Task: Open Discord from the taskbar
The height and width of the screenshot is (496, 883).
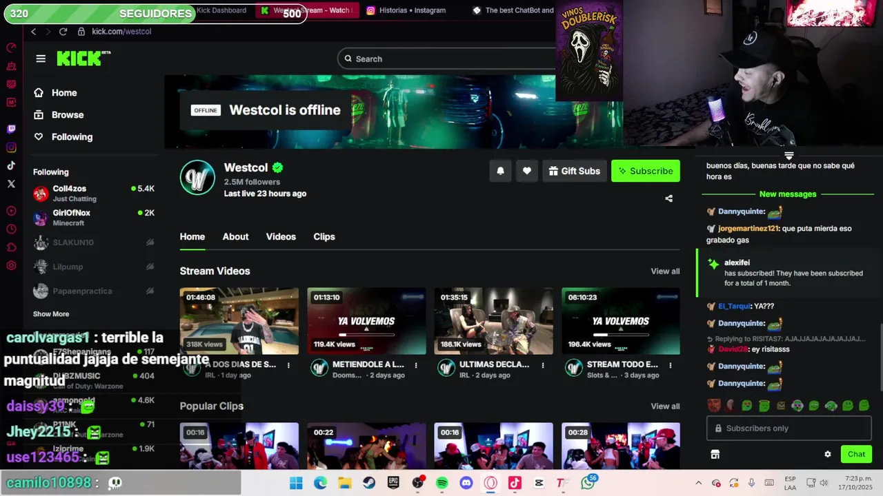Action: (x=466, y=483)
